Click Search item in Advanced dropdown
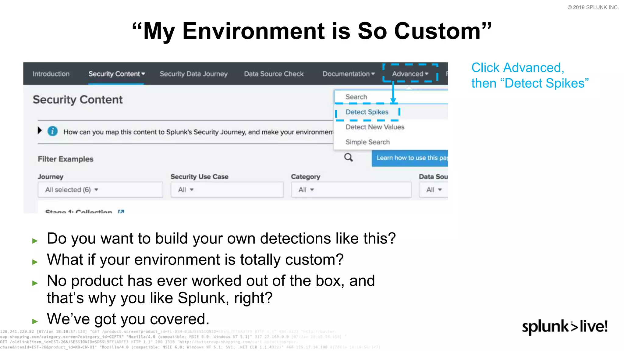Viewport: 624px width, 351px height. coord(356,97)
